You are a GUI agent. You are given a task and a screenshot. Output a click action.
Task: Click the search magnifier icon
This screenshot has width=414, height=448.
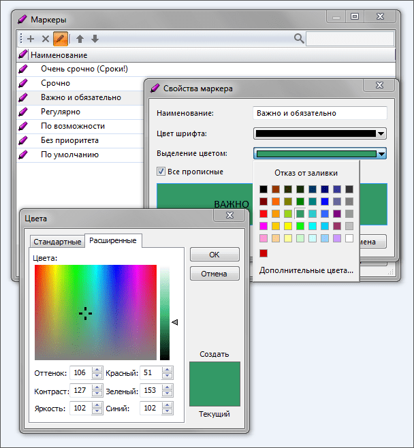[298, 39]
